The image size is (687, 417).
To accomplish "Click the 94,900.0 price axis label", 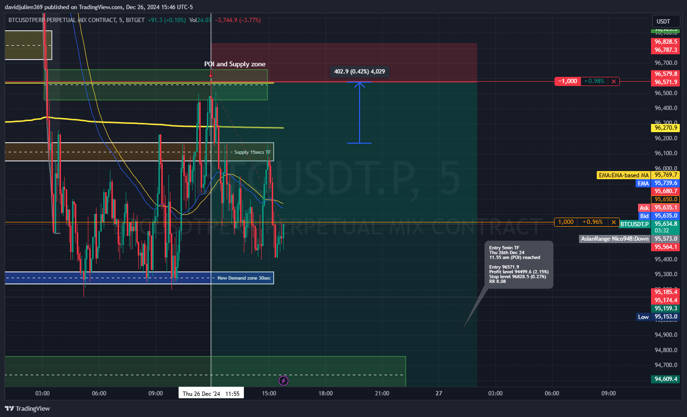I will coord(666,335).
